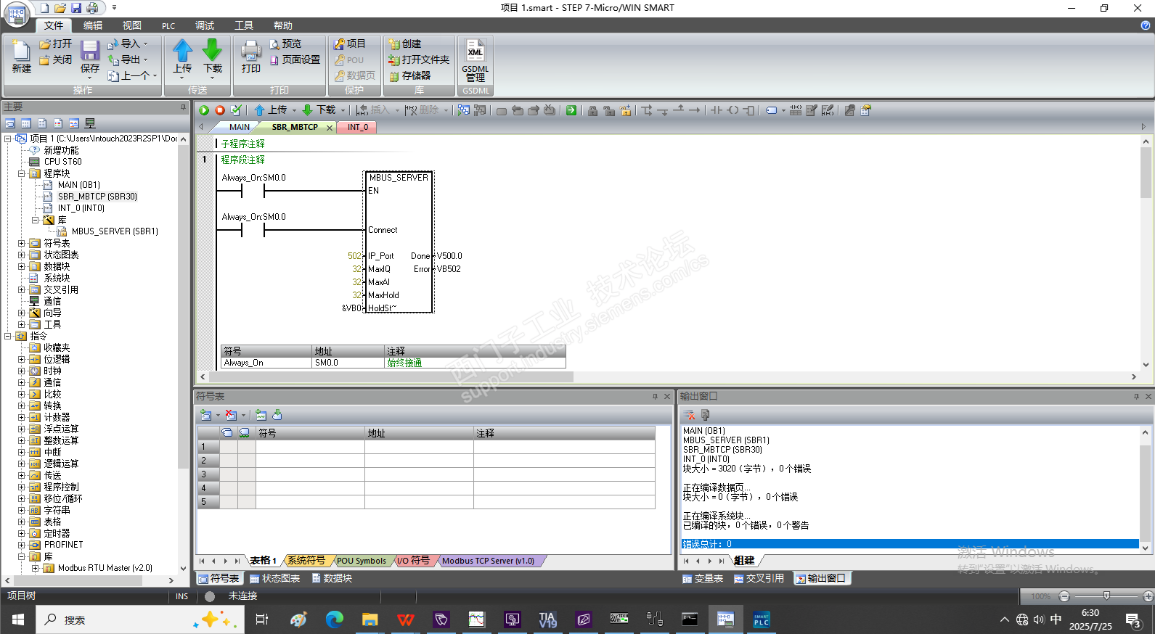Click Windows Start button
1155x634 pixels.
point(17,619)
